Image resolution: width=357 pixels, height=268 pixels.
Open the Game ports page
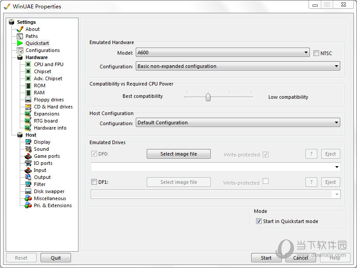pos(47,156)
